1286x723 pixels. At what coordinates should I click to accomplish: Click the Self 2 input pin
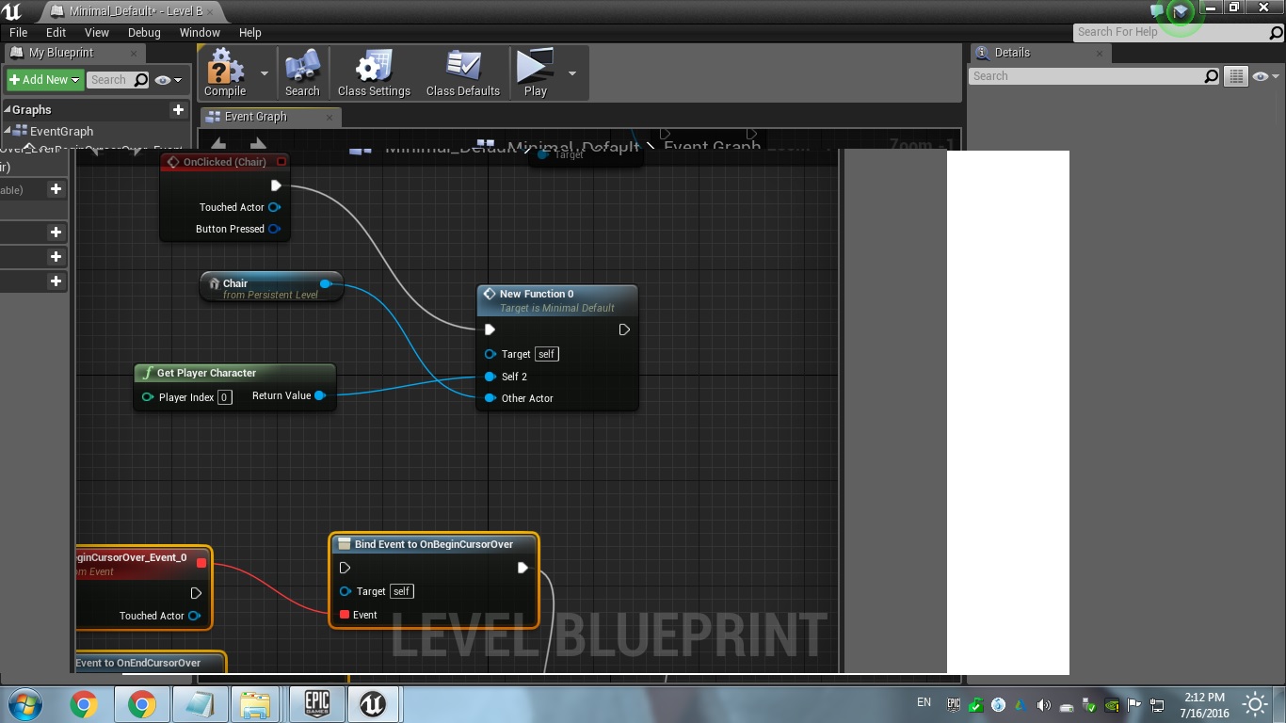[x=490, y=377]
